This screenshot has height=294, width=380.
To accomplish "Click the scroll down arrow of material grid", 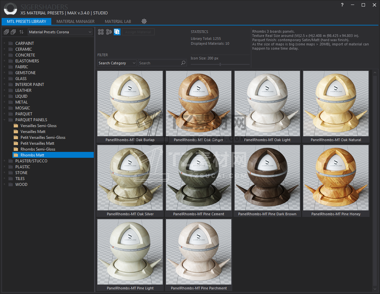I will pos(375,289).
